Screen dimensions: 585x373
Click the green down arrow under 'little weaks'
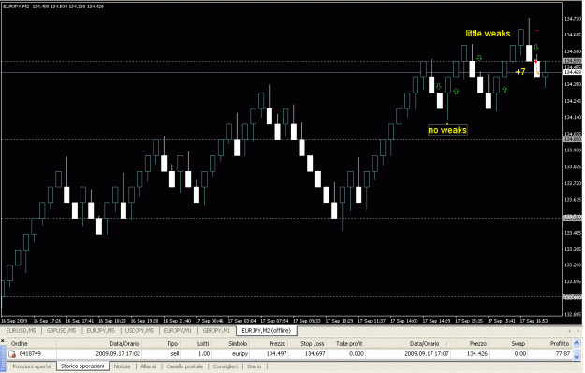pos(479,58)
